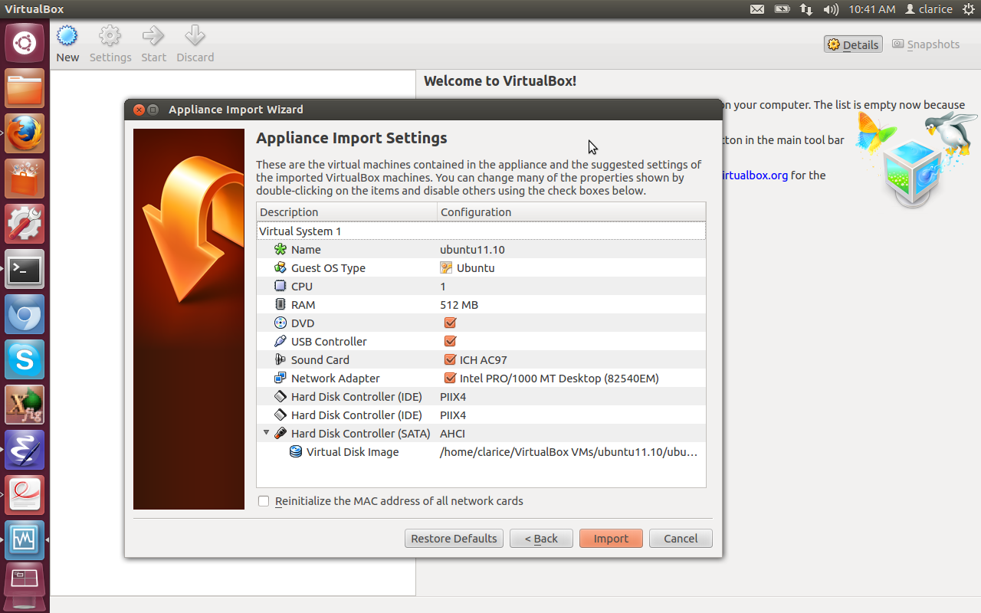Disable the USB Controller checkbox
Image resolution: width=981 pixels, height=613 pixels.
tap(450, 342)
